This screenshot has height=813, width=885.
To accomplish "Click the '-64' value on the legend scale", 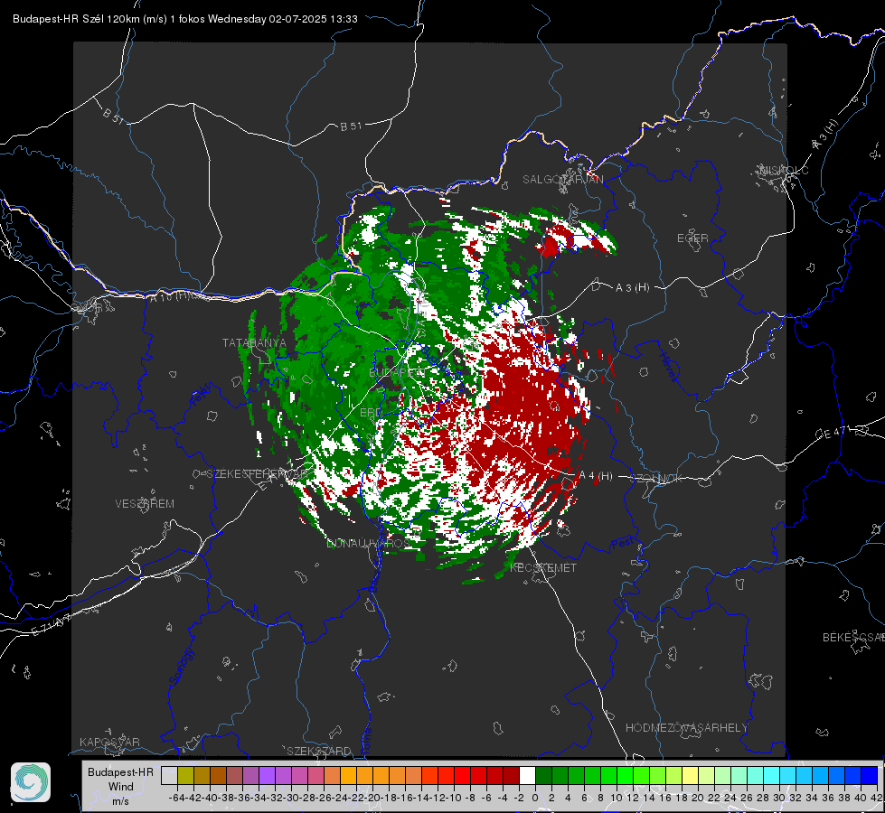I will [176, 798].
